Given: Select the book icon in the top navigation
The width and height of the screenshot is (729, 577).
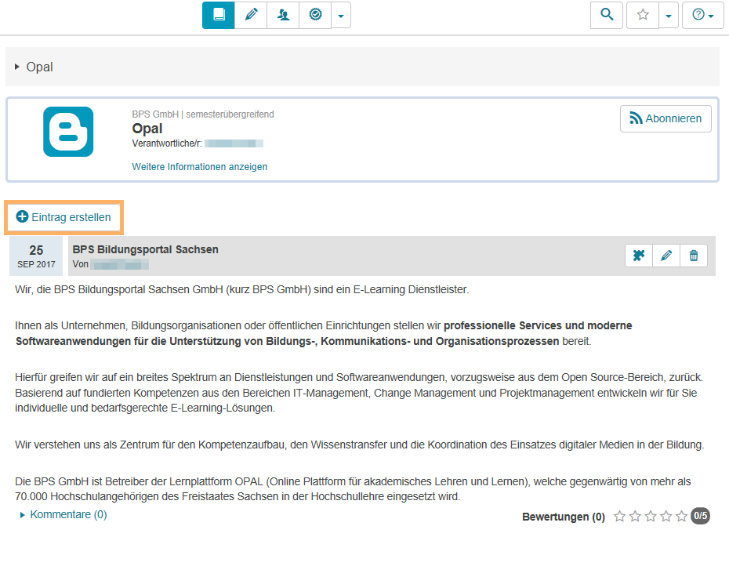Looking at the screenshot, I should point(218,14).
